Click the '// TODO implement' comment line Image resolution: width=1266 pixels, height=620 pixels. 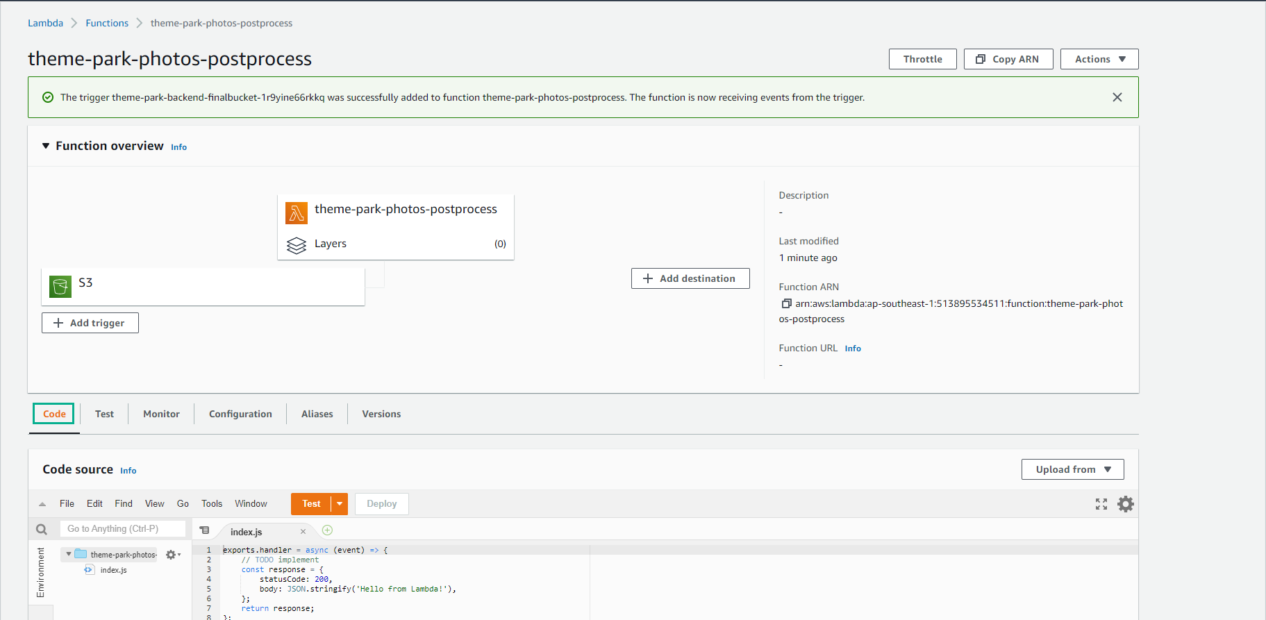[280, 560]
